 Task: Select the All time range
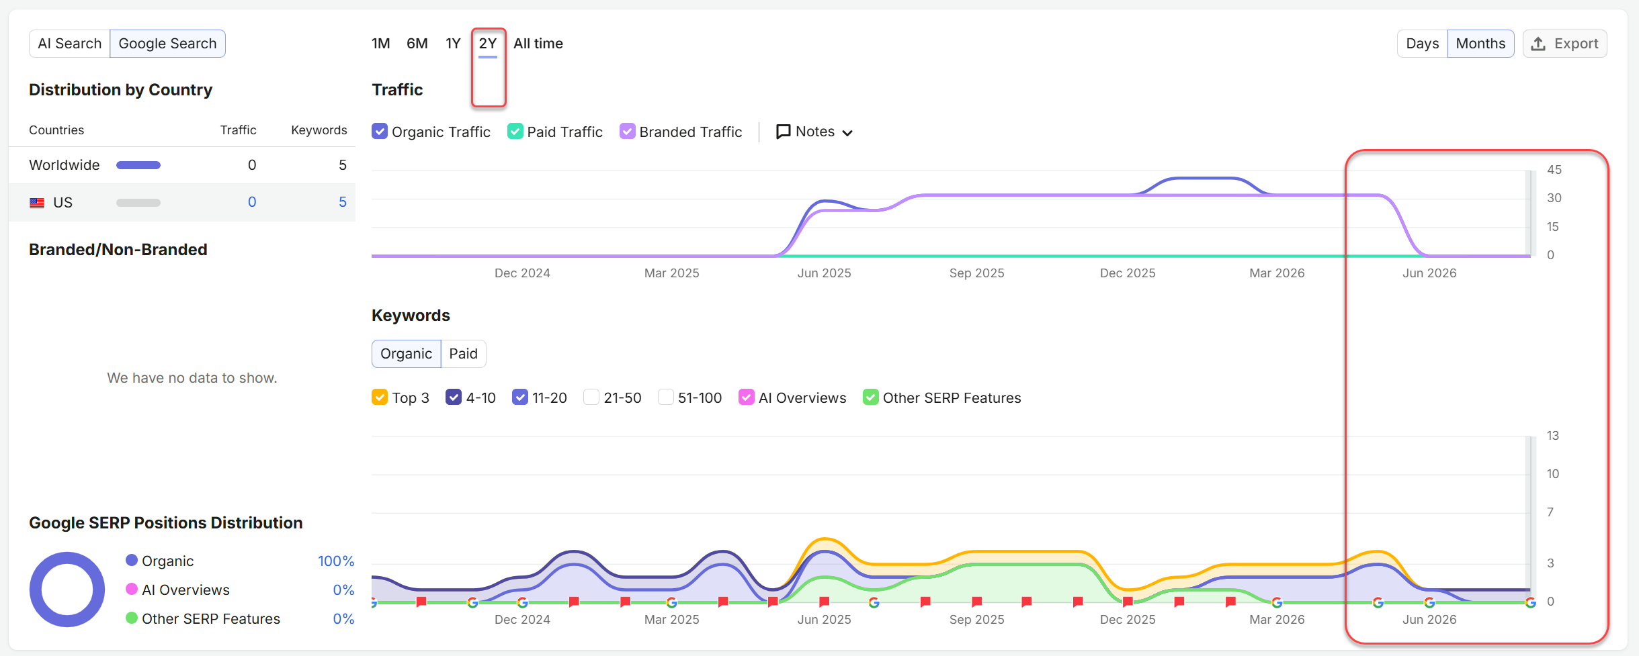[538, 44]
